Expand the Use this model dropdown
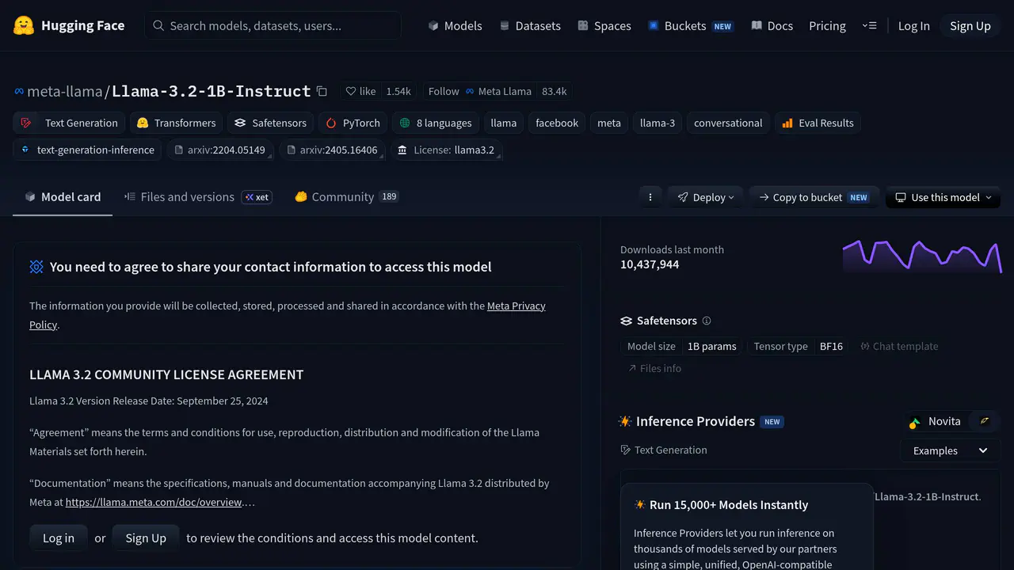 point(943,197)
